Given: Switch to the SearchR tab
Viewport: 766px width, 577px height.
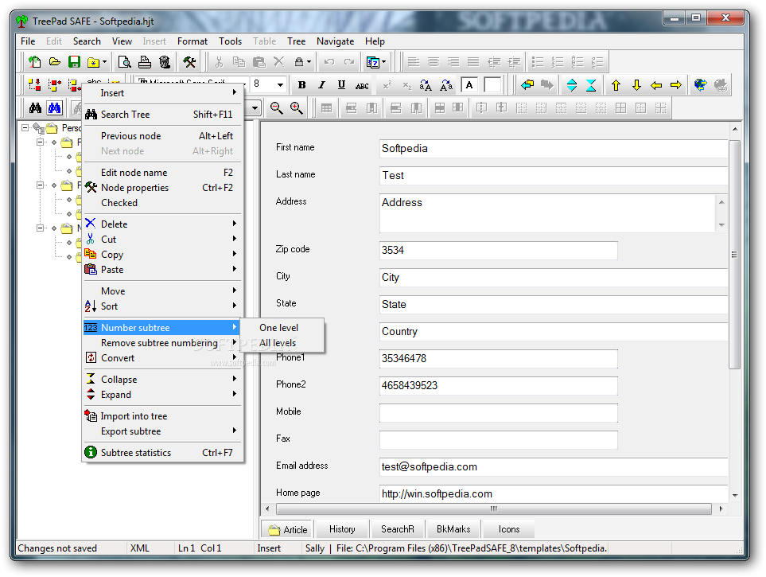Looking at the screenshot, I should click(x=397, y=529).
